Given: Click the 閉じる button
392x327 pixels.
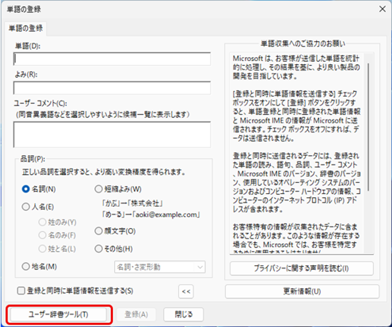Looking at the screenshot, I should coord(184,314).
